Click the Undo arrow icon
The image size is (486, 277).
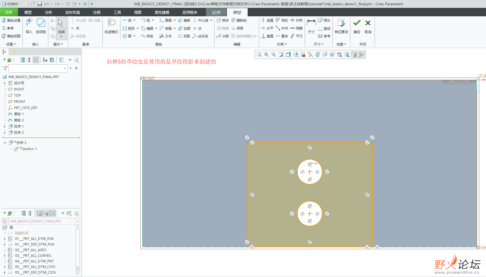tap(46, 4)
